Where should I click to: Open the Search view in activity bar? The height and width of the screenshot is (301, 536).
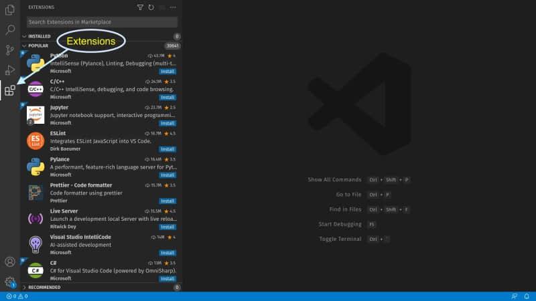click(x=10, y=30)
